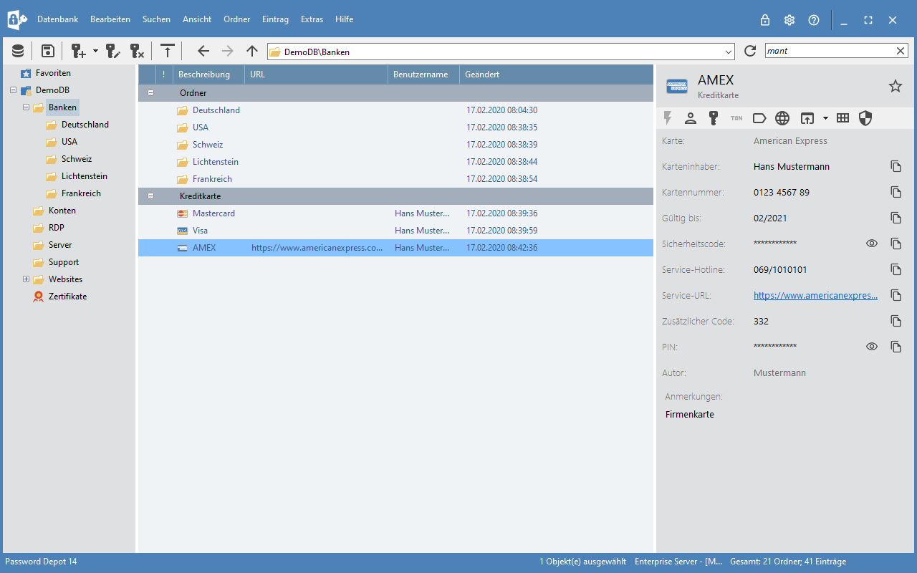Collapse the Kreditkarte group in list
Screen dimensions: 917x573
[x=150, y=196]
